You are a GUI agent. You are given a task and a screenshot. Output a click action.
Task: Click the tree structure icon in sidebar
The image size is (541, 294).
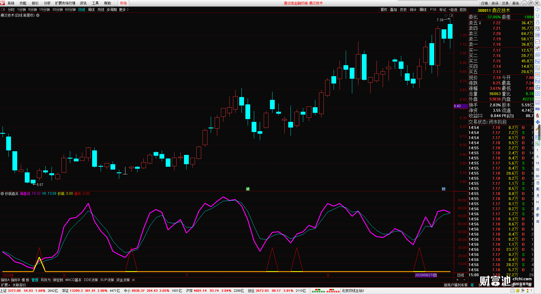point(538,68)
